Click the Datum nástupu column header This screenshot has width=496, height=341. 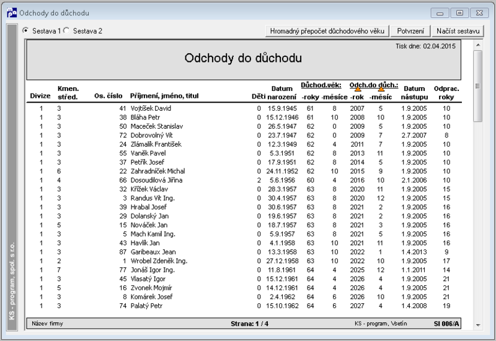tap(414, 93)
